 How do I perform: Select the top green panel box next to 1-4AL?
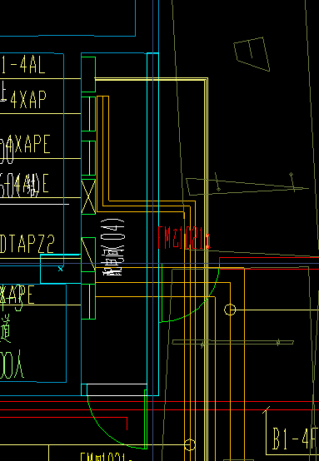click(88, 74)
